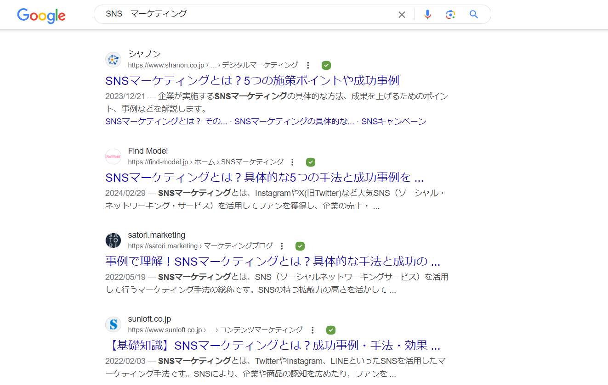This screenshot has width=608, height=385.
Task: Click the Find Model site name
Action: coord(148,151)
